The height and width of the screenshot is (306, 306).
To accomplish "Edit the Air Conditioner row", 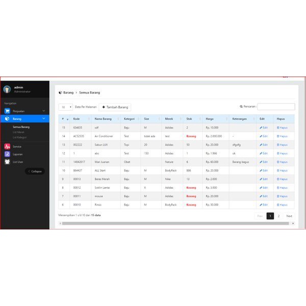I will pyautogui.click(x=264, y=136).
